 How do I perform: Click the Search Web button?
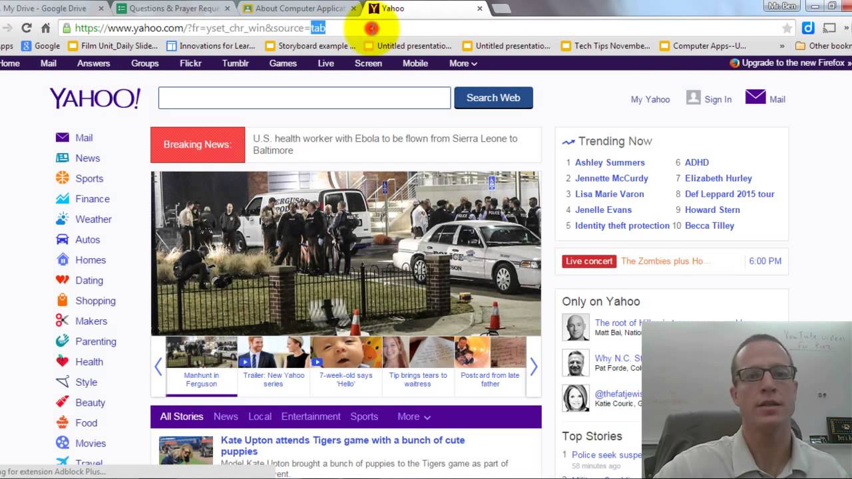pos(493,98)
